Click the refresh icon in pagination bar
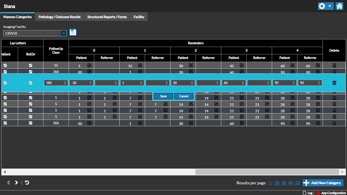The image size is (347, 195). pyautogui.click(x=27, y=183)
